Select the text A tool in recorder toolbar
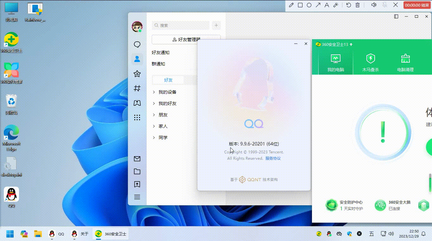 [327, 5]
